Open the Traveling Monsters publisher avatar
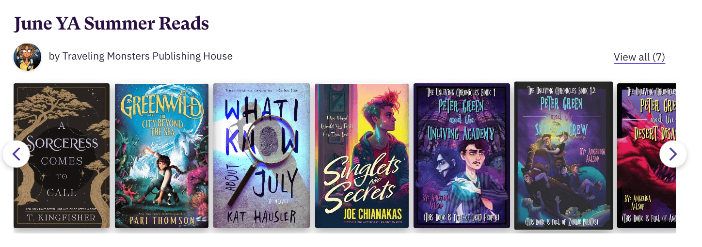The height and width of the screenshot is (247, 702). [x=27, y=57]
